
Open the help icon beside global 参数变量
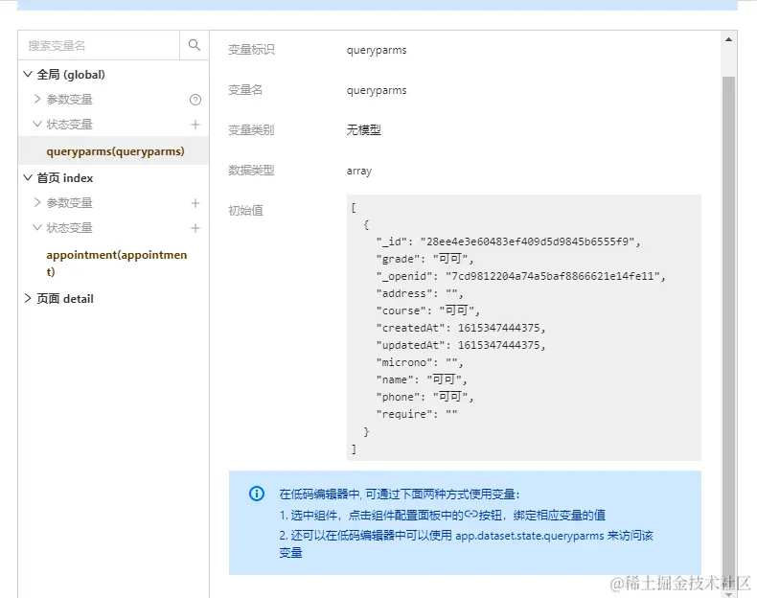coord(195,100)
